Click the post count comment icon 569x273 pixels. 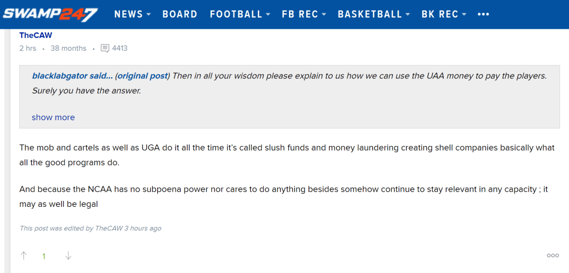(x=105, y=48)
